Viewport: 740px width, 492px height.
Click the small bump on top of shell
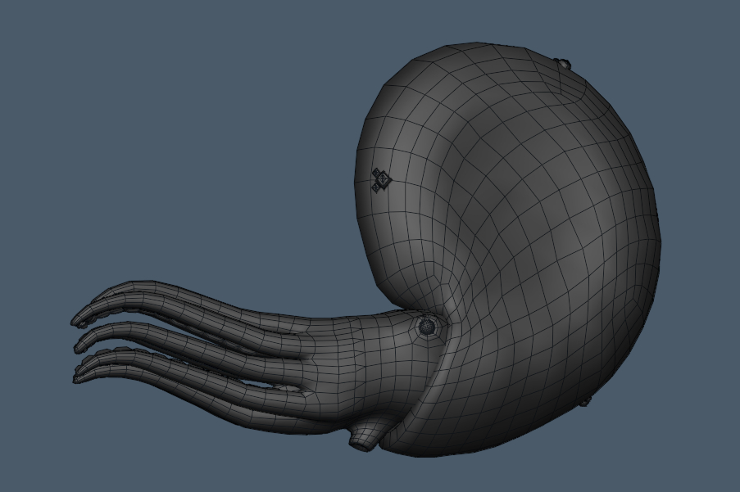(x=562, y=62)
